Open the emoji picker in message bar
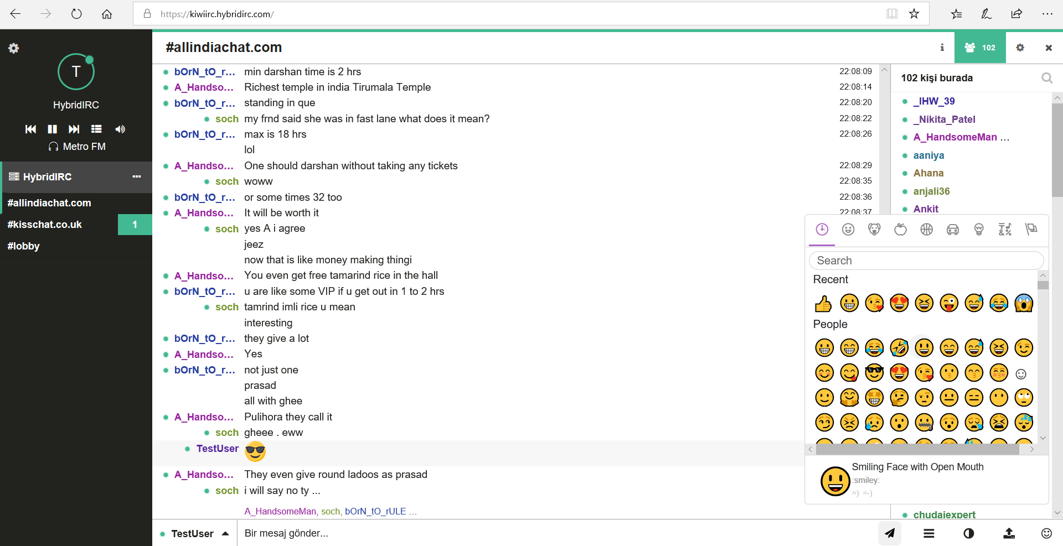The image size is (1063, 546). tap(1046, 533)
